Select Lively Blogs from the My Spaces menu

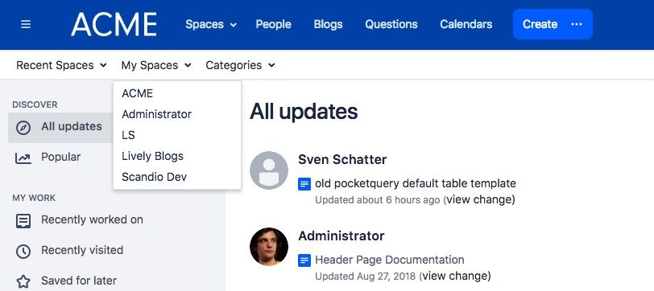[x=153, y=156]
